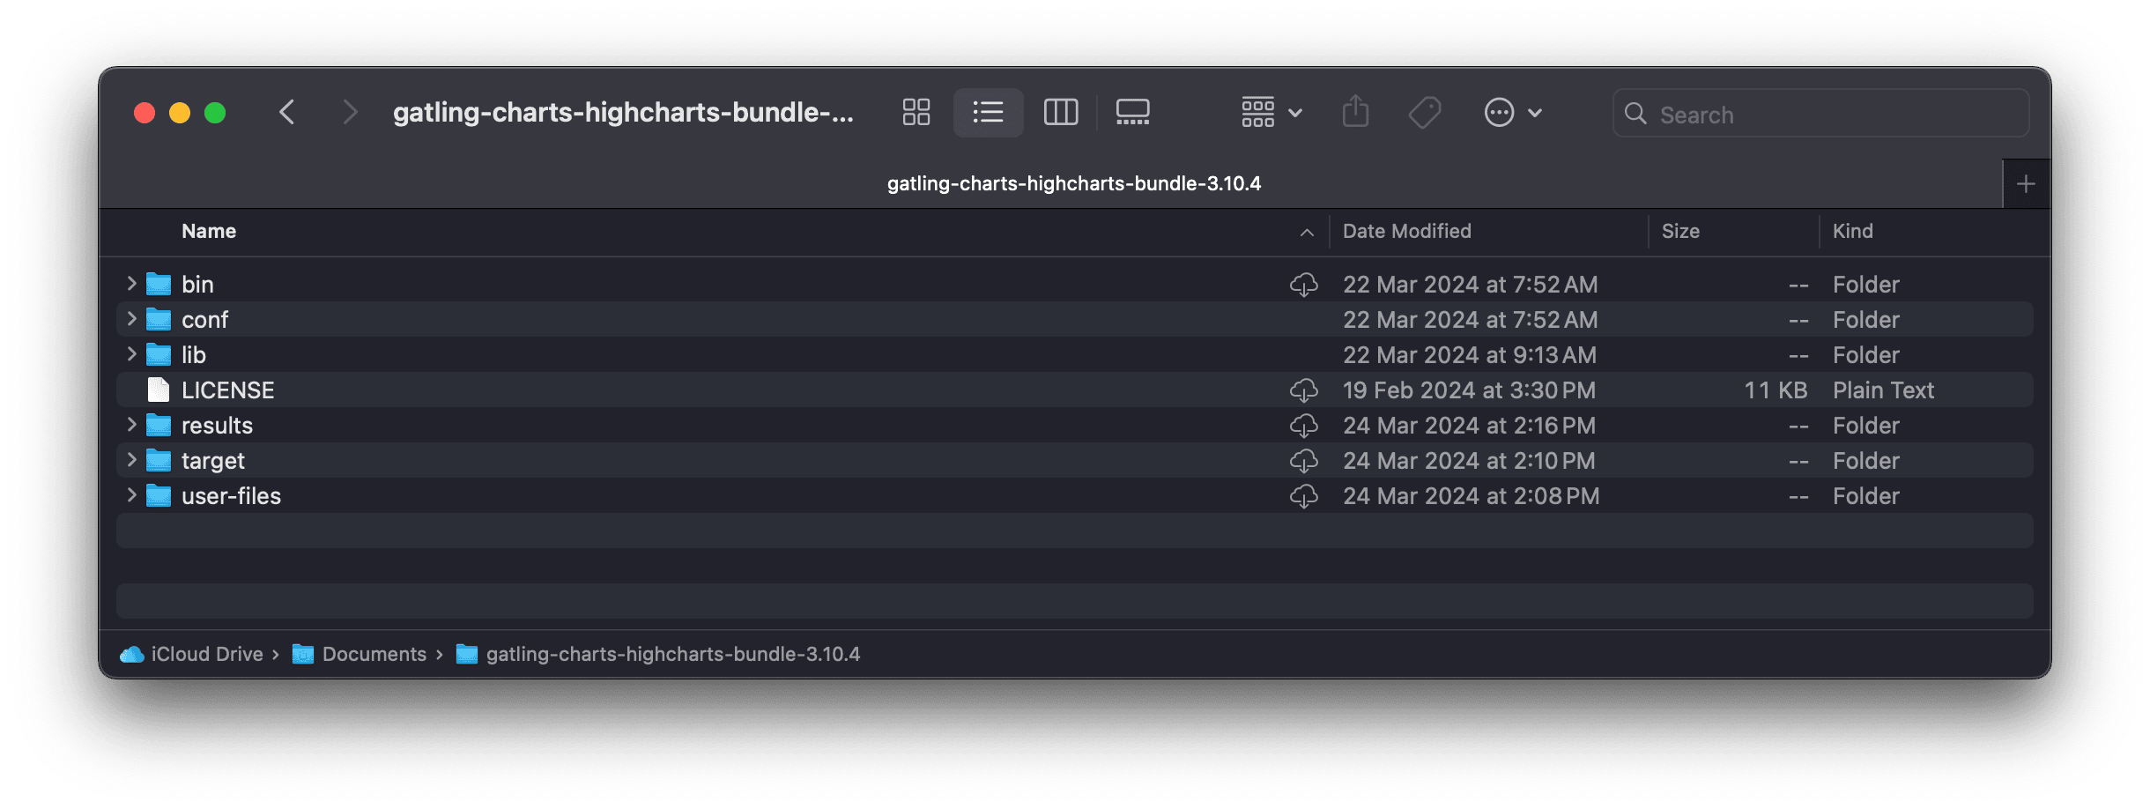Image resolution: width=2150 pixels, height=809 pixels.
Task: Expand the conf folder
Action: click(x=131, y=319)
